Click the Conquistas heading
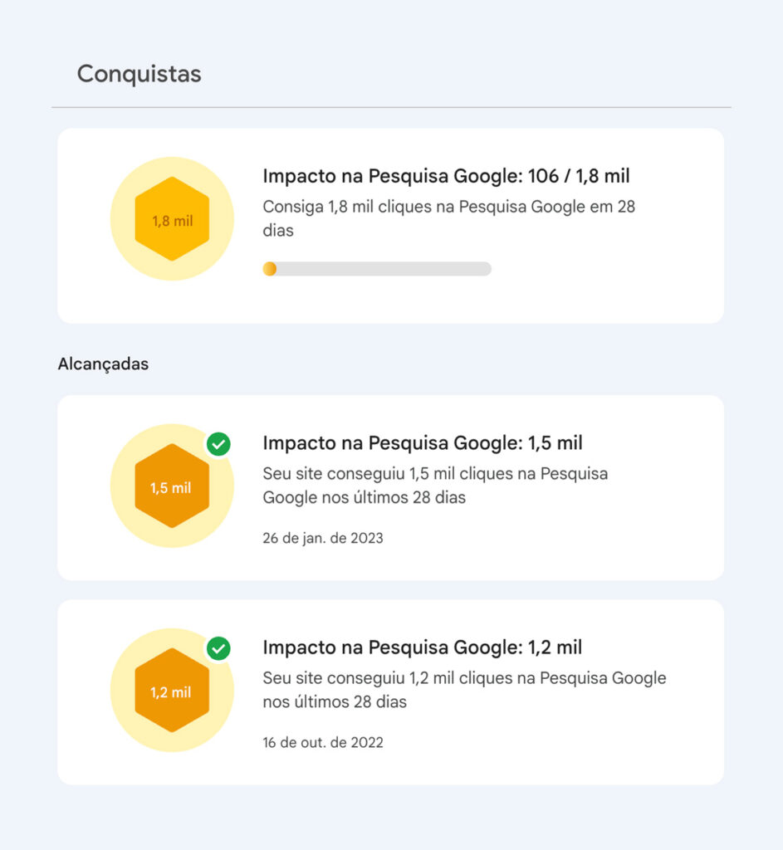Image resolution: width=783 pixels, height=850 pixels. point(139,74)
